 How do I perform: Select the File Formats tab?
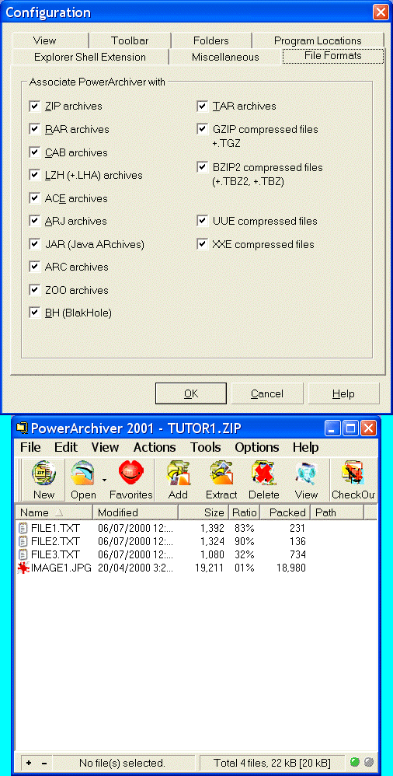coord(333,55)
